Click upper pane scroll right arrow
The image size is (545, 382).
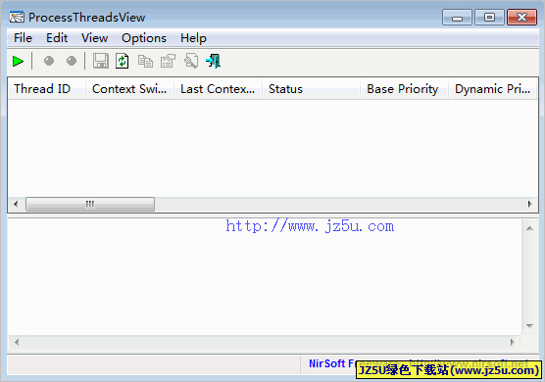tap(529, 204)
